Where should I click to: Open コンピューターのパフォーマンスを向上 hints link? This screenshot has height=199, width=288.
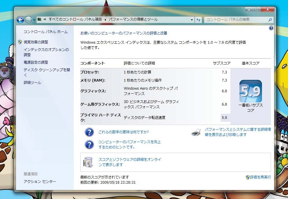coord(130,144)
